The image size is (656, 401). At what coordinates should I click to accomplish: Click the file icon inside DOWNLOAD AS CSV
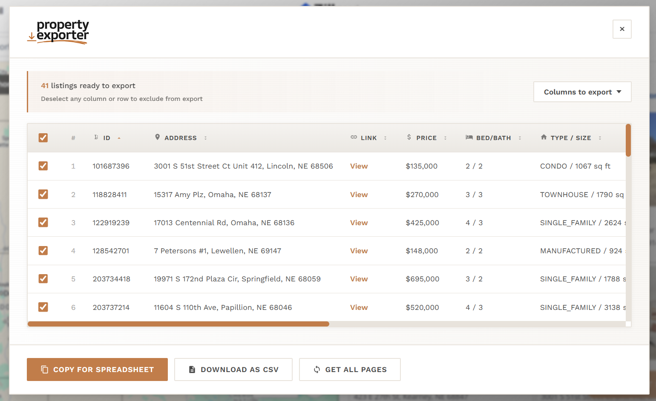coord(191,369)
